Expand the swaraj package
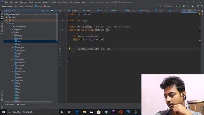 (x=12, y=35)
